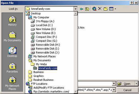Click the Back arrow toolbar icon
The width and height of the screenshot is (139, 94).
(x=82, y=9)
